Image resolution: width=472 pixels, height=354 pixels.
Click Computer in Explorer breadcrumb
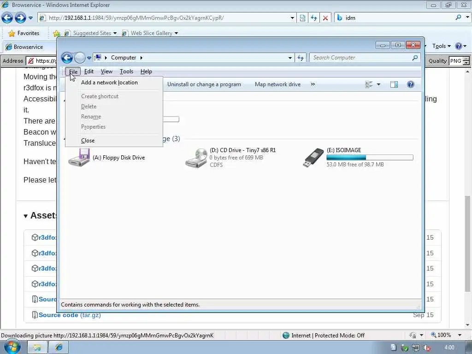coord(124,58)
